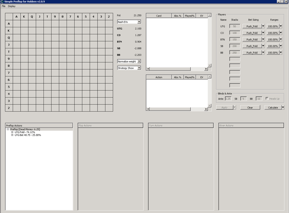The image size is (289, 213).
Task: Click the Card column header
Action: (159, 16)
